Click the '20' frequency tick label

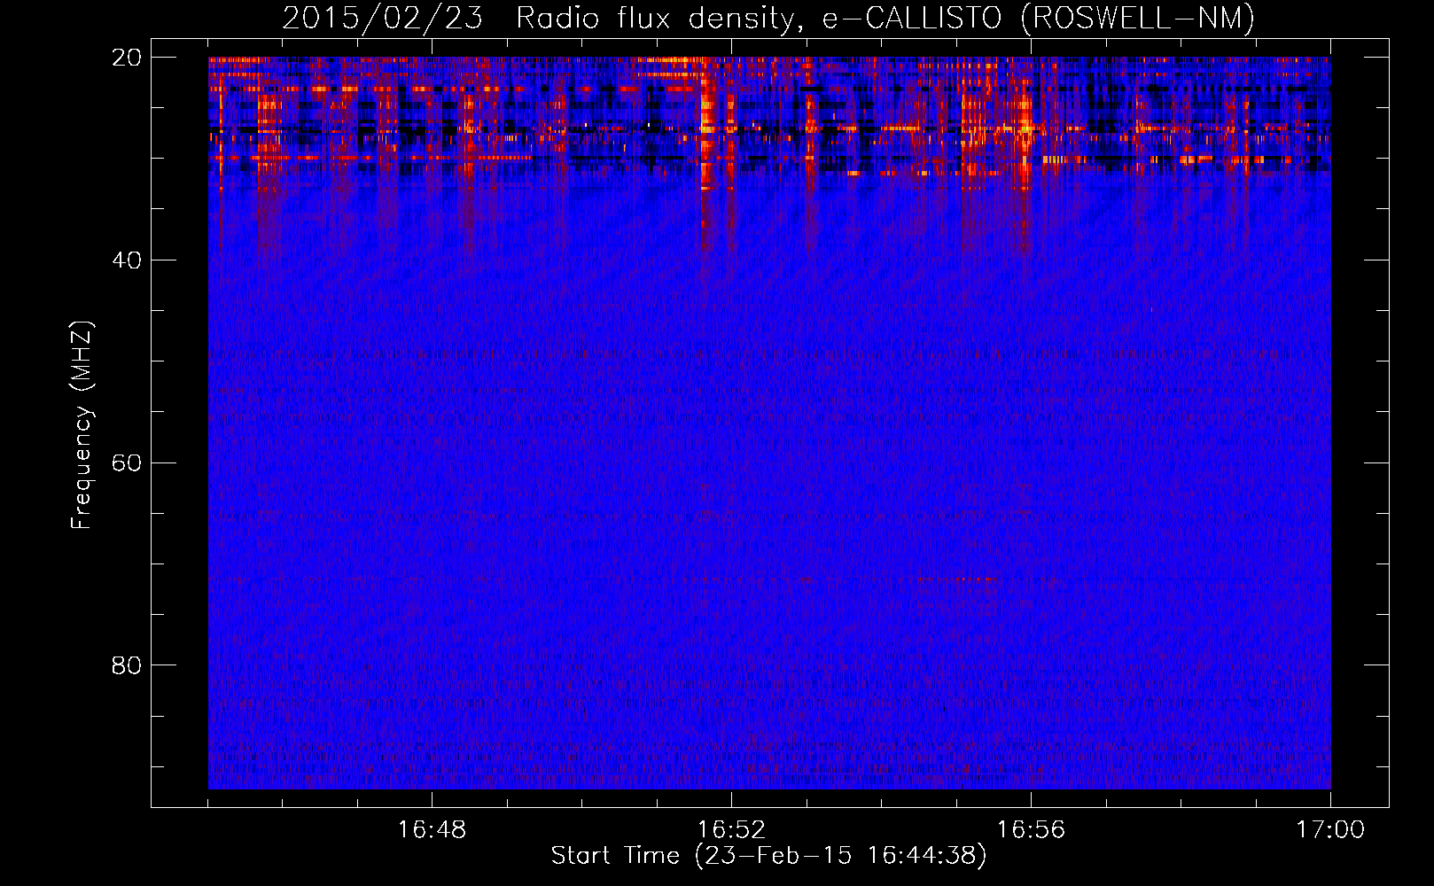127,58
